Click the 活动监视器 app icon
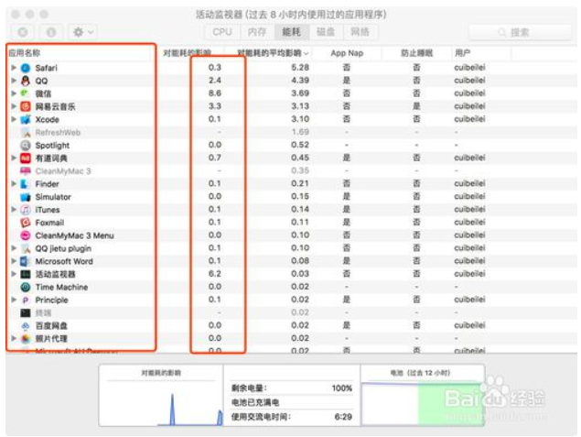This screenshot has width=581, height=437. tap(26, 274)
